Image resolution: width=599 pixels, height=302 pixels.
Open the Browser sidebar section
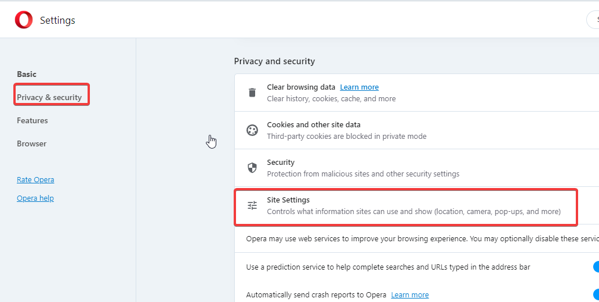32,143
